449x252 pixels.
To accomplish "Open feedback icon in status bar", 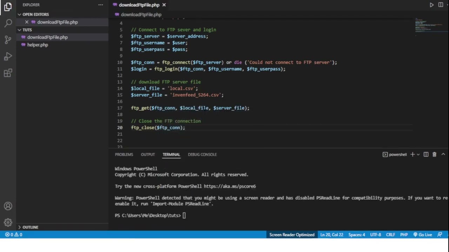I will pyautogui.click(x=440, y=234).
